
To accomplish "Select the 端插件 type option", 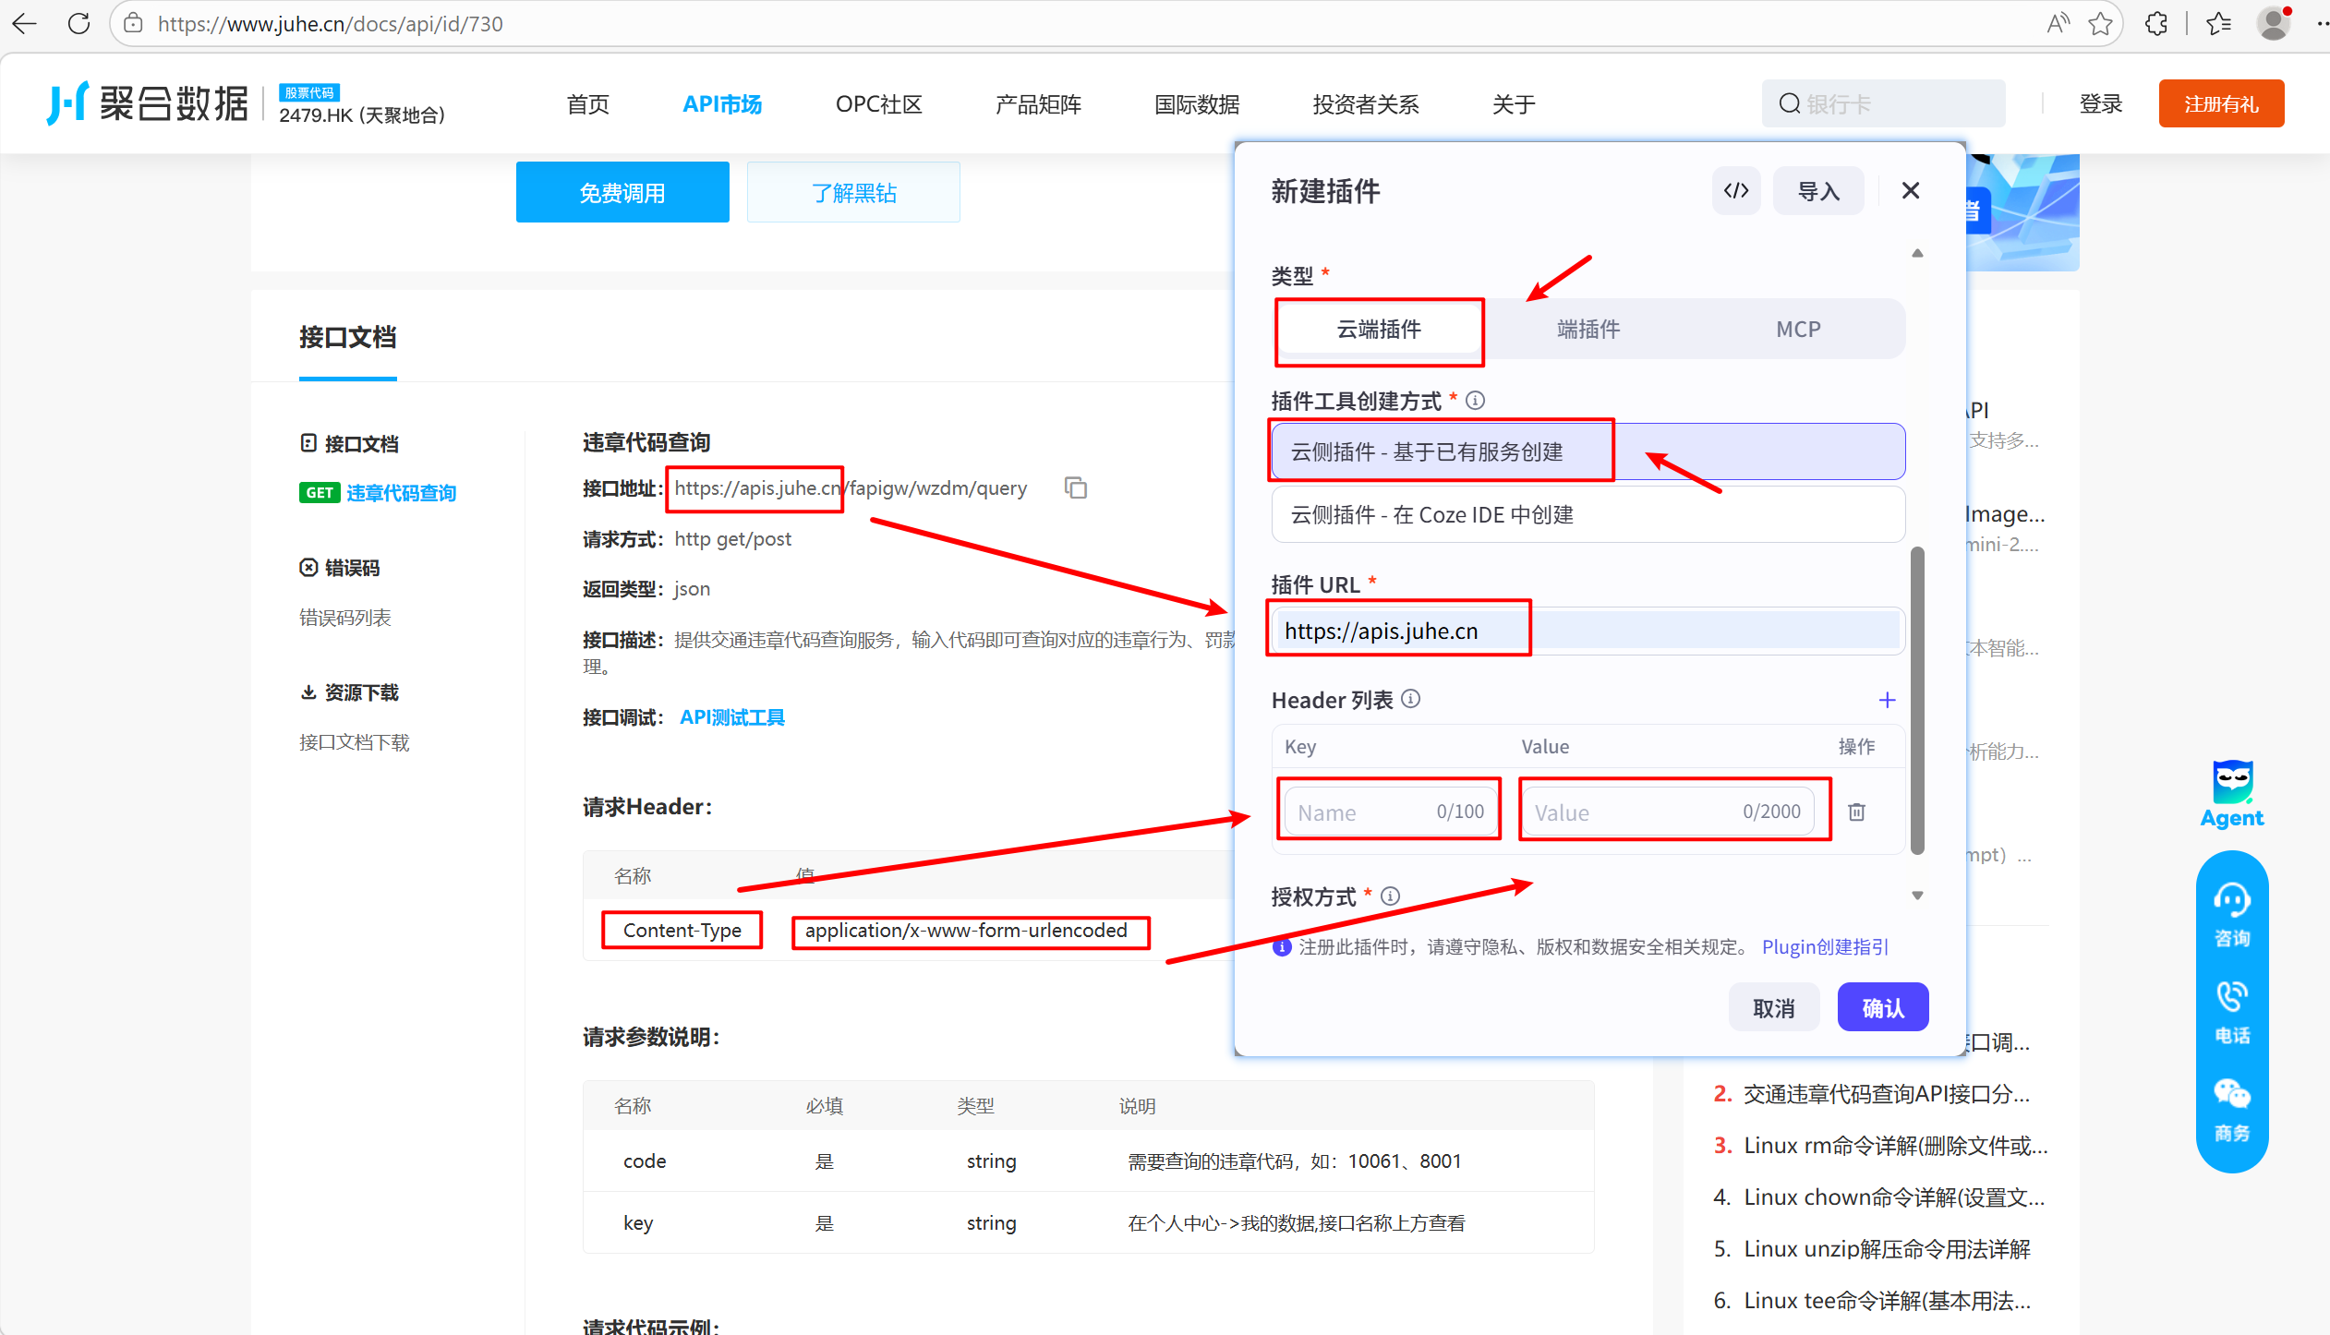I will pos(1588,330).
